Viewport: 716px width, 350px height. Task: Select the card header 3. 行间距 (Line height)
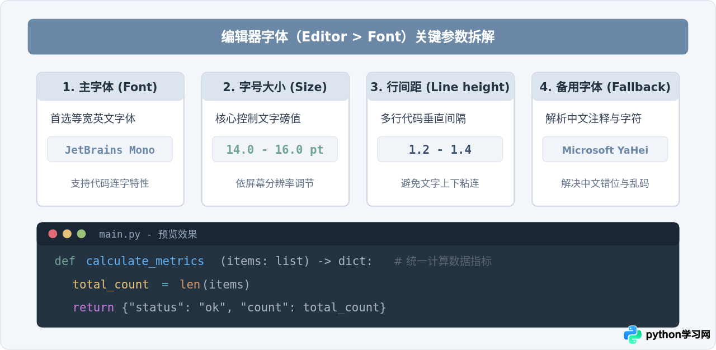(440, 87)
